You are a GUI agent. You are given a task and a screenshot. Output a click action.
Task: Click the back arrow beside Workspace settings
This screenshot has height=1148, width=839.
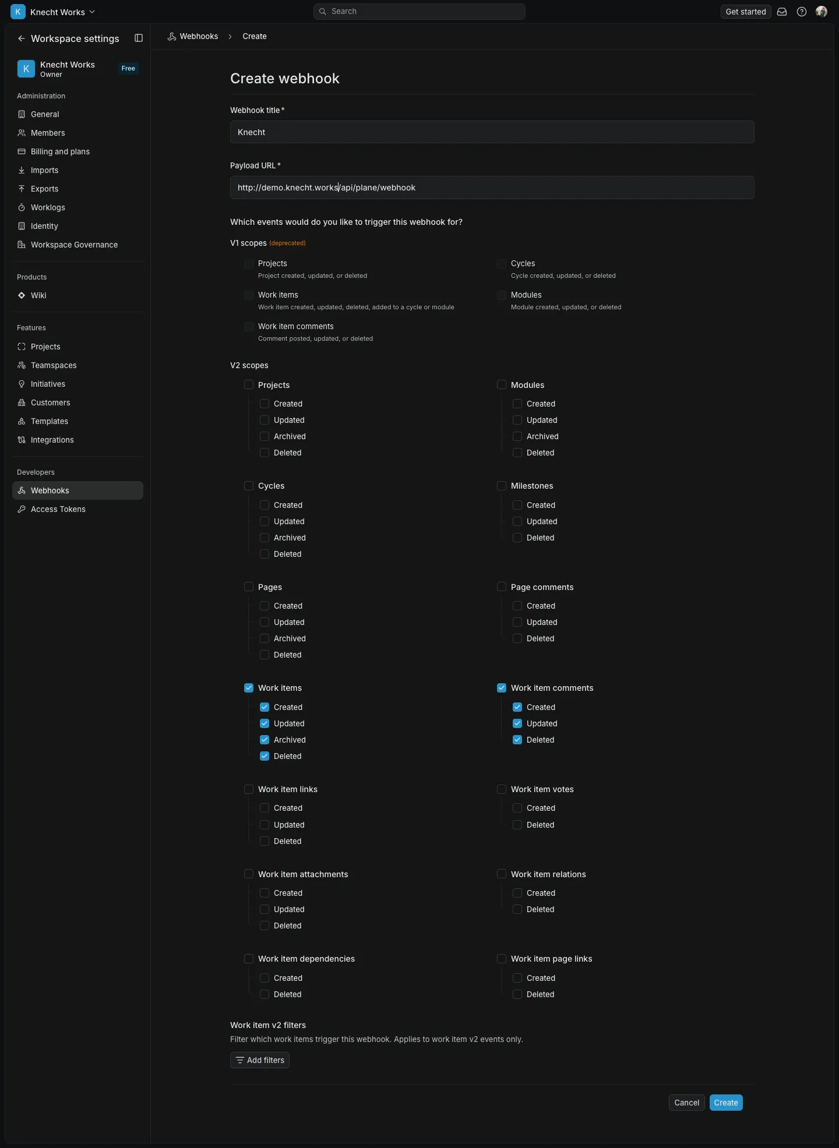(22, 38)
